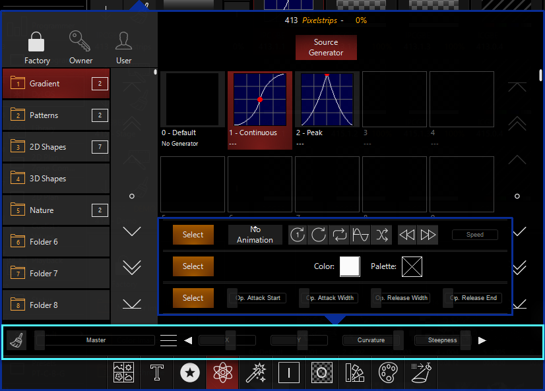Select the Factory lock icon
The image size is (545, 391).
36,42
